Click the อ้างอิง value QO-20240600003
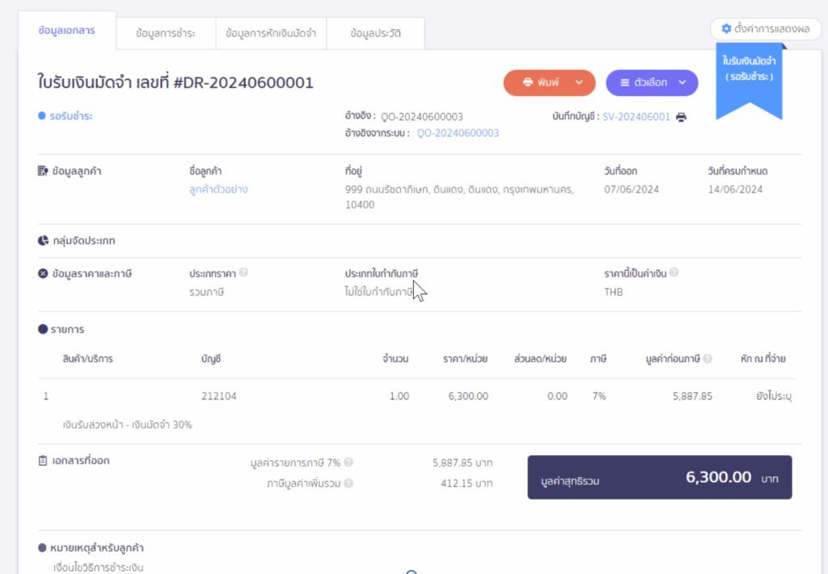Screen dimensions: 828x574 (422, 116)
